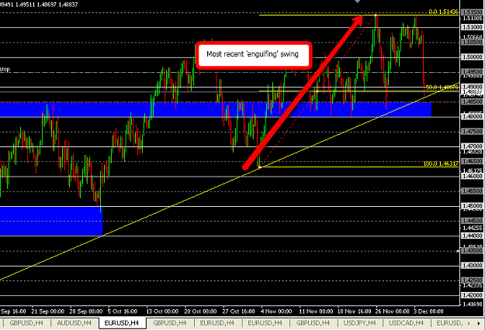The image size is (485, 330).
Task: Click price scale label 1.48500
Action: (x=473, y=101)
